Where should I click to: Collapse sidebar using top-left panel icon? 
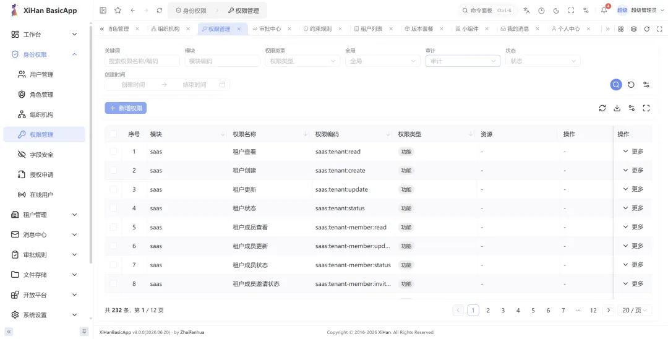tap(103, 11)
